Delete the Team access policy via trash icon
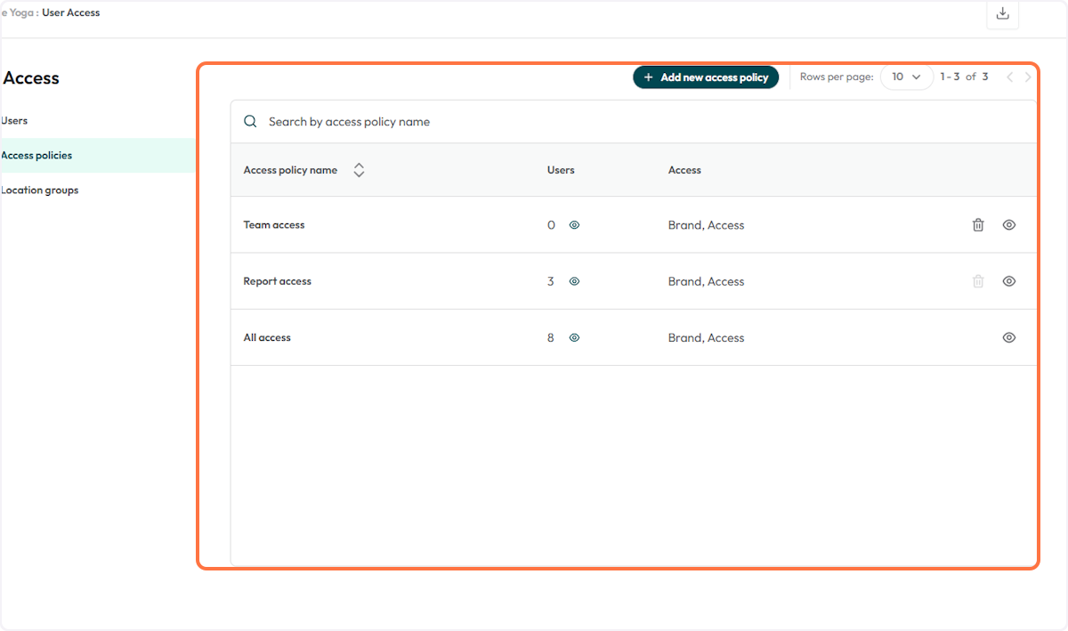The height and width of the screenshot is (631, 1068). 977,224
